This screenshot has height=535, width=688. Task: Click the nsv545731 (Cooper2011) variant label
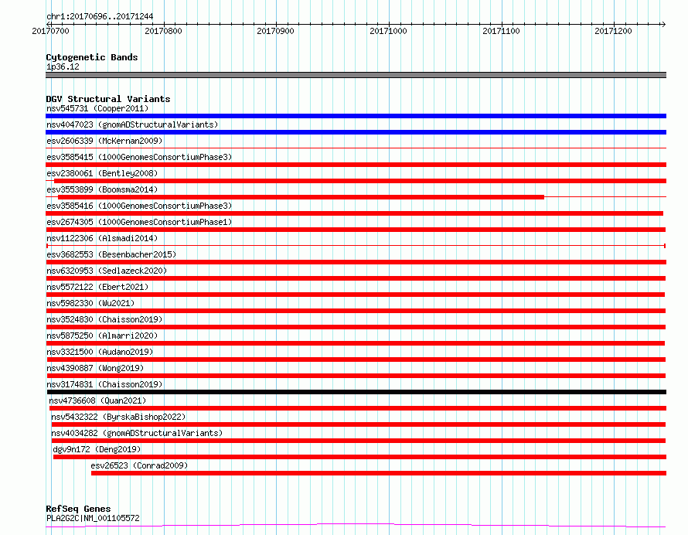click(97, 108)
